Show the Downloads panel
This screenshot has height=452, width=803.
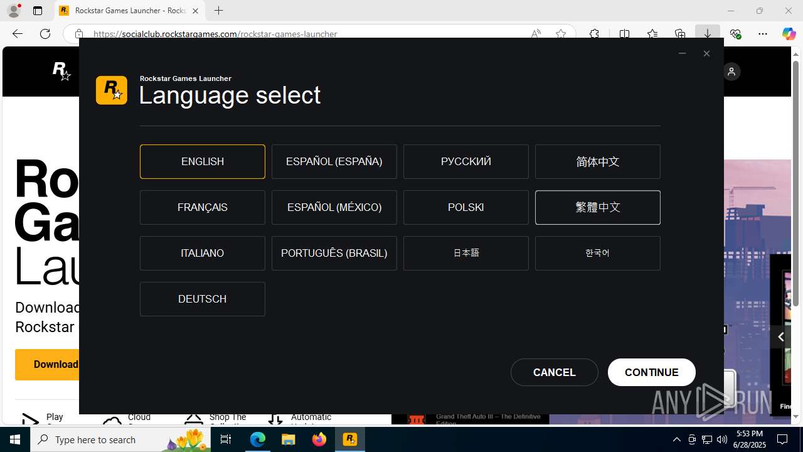[707, 34]
